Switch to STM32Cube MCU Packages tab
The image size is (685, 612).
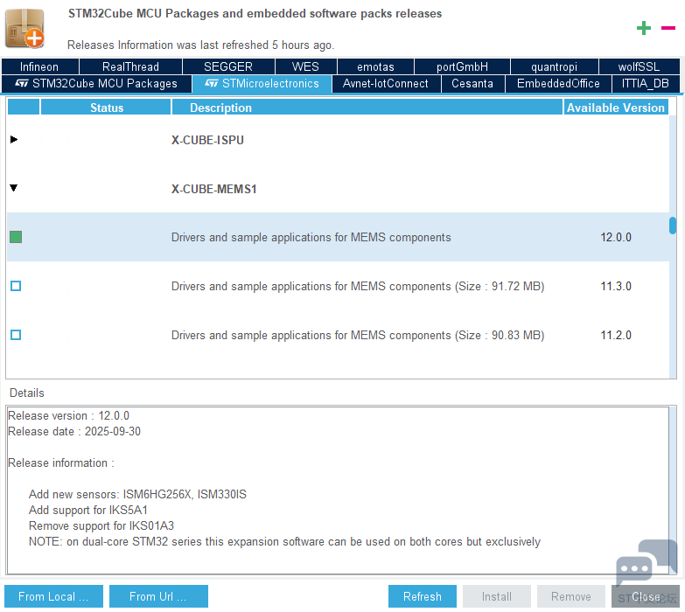coord(96,84)
